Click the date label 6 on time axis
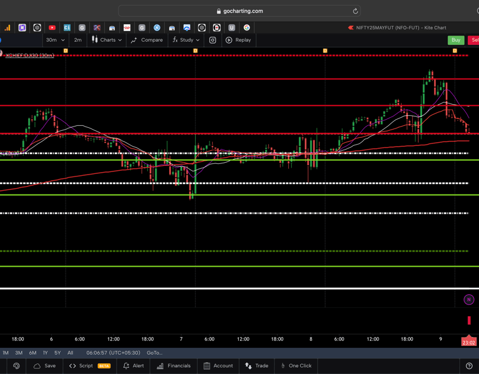 pos(51,339)
